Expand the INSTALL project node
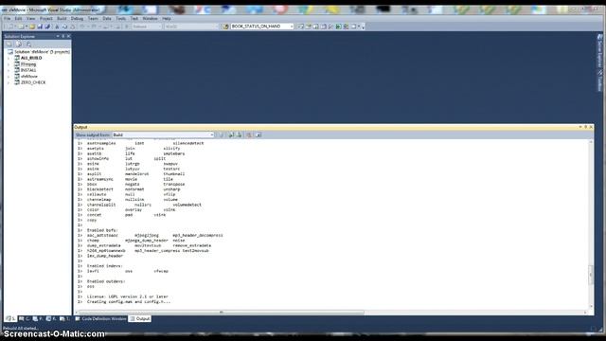Viewport: 606px width, 341px height. 9,70
